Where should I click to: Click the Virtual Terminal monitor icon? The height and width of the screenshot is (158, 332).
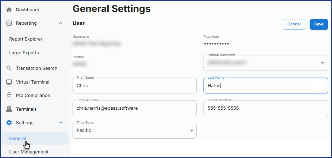coord(9,82)
